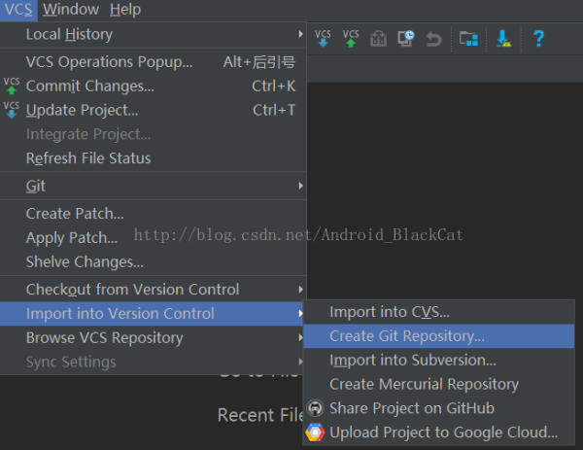Click Create Git Repository option
583x450 pixels.
click(x=407, y=336)
